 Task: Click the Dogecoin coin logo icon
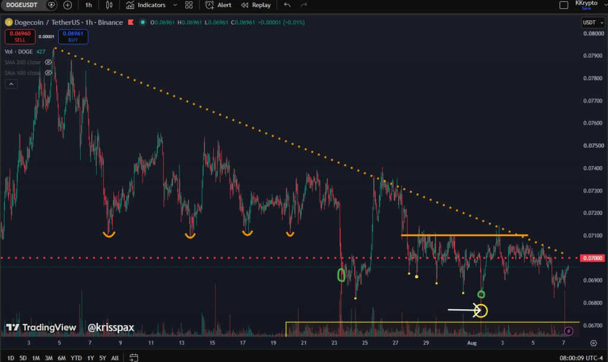pos(8,23)
